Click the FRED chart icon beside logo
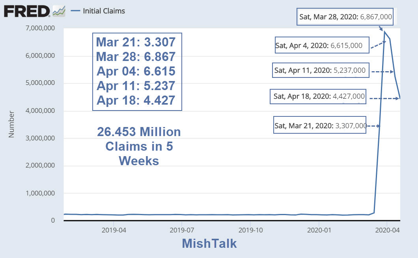The width and height of the screenshot is (418, 258). 59,11
